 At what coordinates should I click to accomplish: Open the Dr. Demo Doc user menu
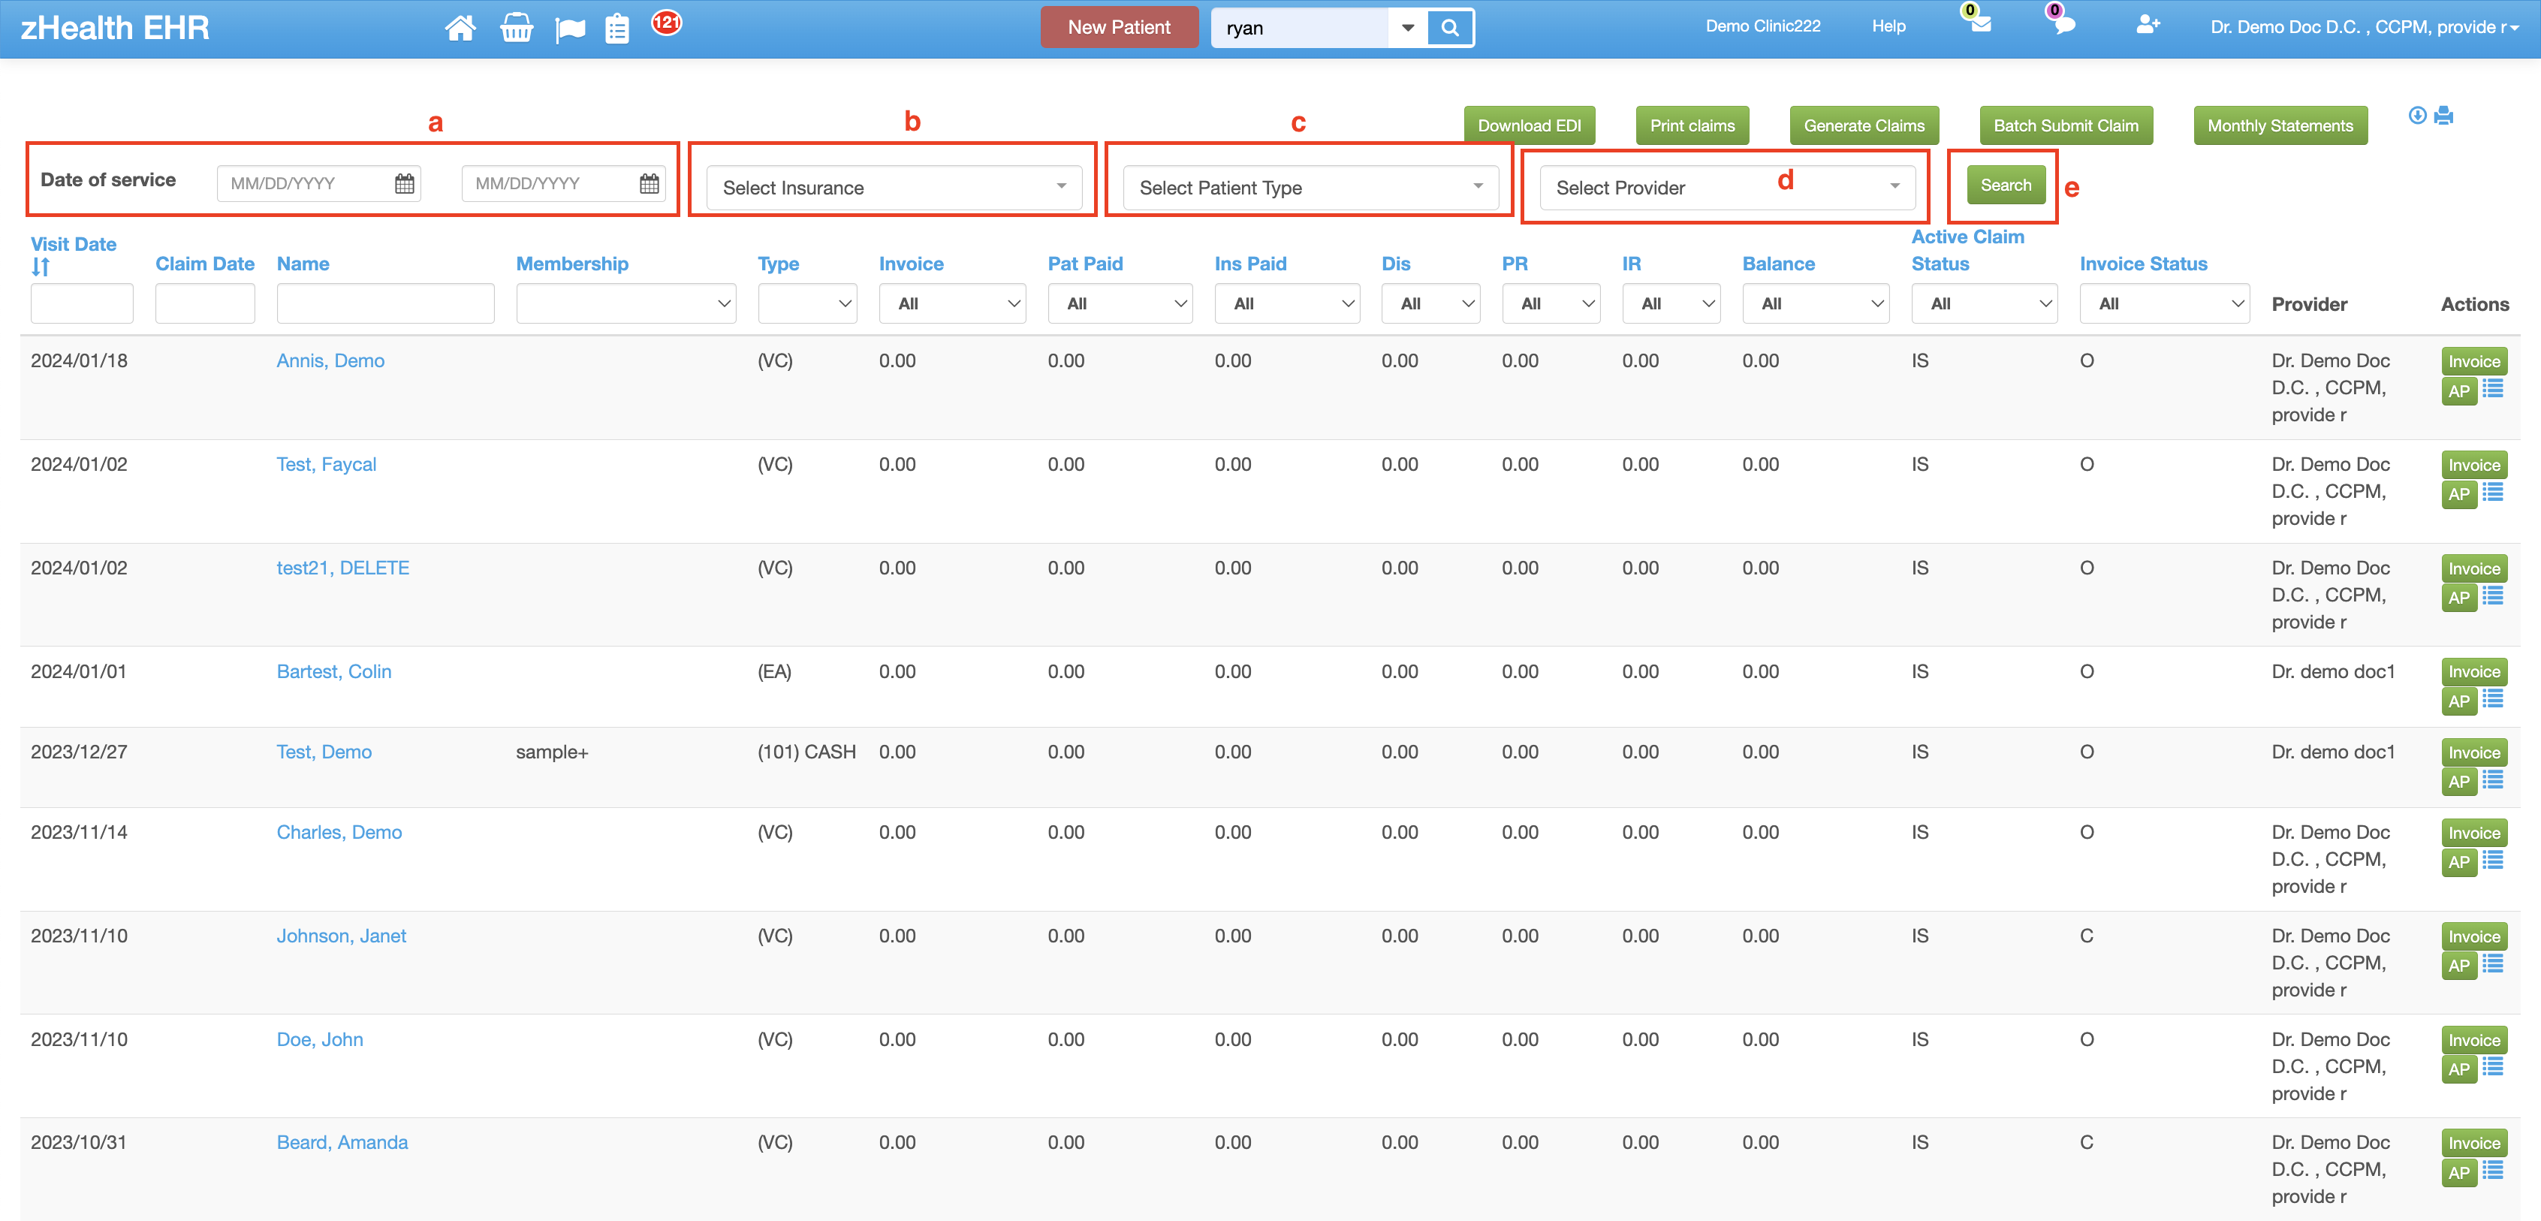pyautogui.click(x=2362, y=28)
